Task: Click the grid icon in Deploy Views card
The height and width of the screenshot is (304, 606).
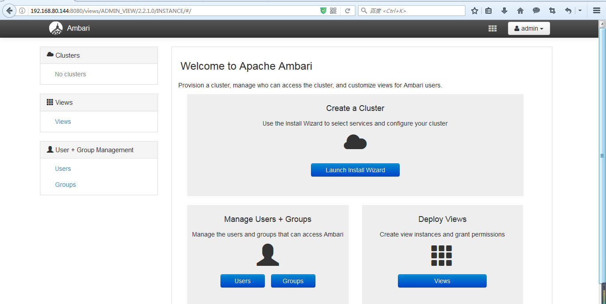Action: [x=442, y=256]
